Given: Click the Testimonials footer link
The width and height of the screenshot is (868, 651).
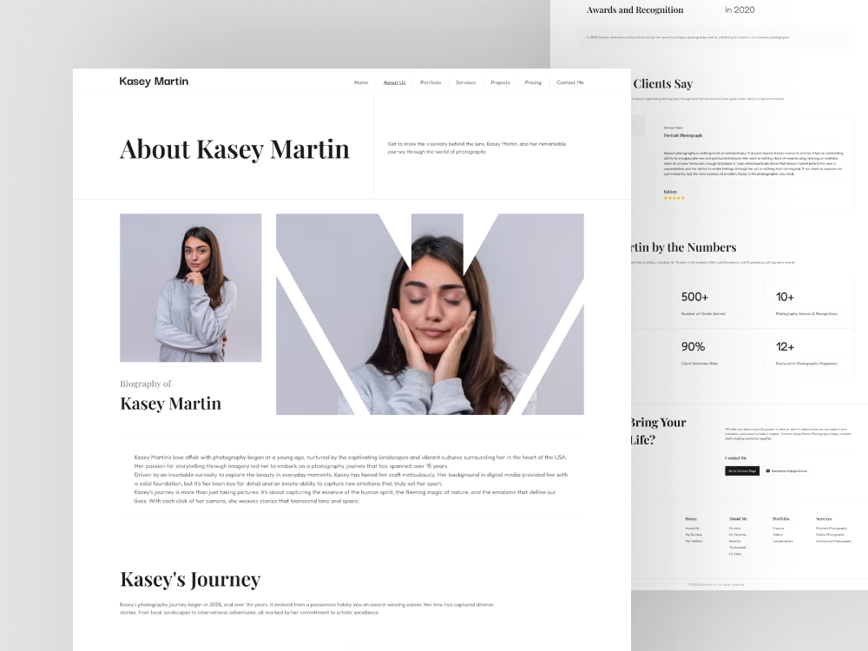Looking at the screenshot, I should (738, 547).
